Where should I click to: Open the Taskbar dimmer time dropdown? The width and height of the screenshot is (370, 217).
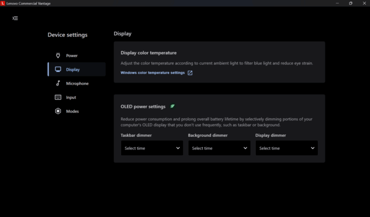pyautogui.click(x=152, y=148)
